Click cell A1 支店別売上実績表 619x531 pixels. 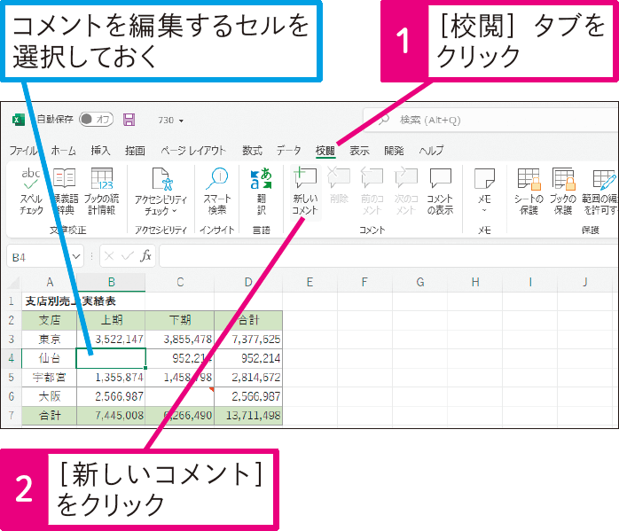click(49, 301)
